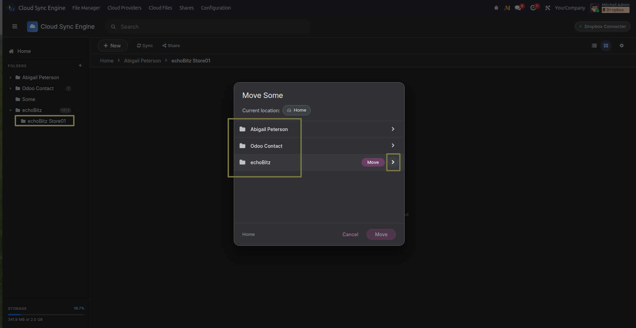Open echoBitz chevron in dialog
Viewport: 636px width, 328px height.
393,162
